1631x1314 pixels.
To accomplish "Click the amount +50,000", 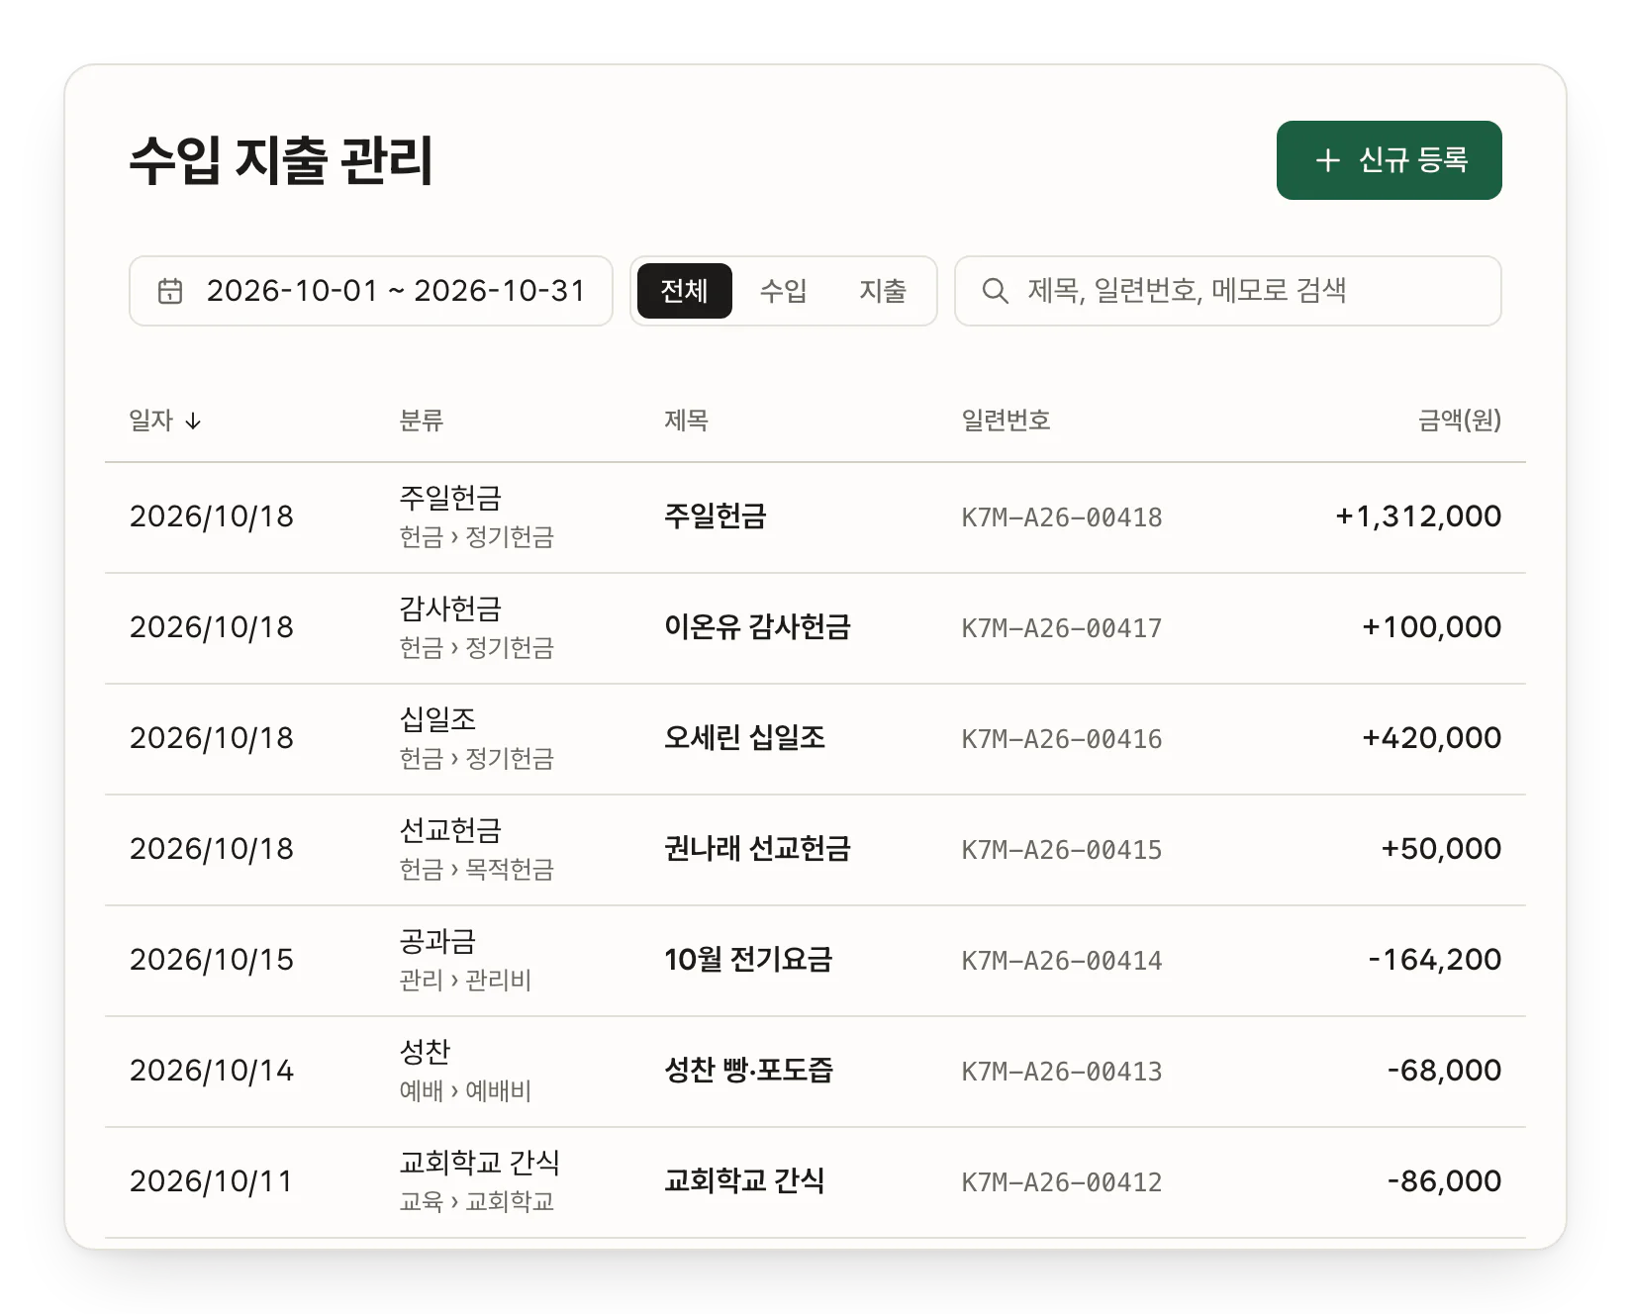I will 1441,849.
